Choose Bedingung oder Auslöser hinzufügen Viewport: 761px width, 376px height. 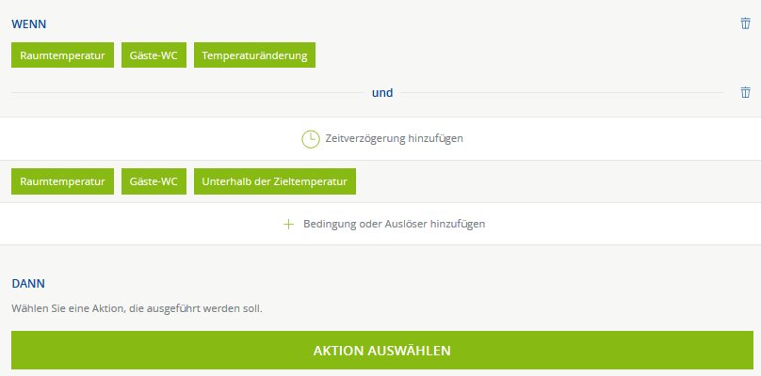[x=394, y=224]
